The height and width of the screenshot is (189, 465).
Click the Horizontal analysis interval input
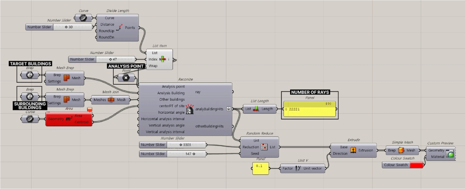(x=163, y=119)
